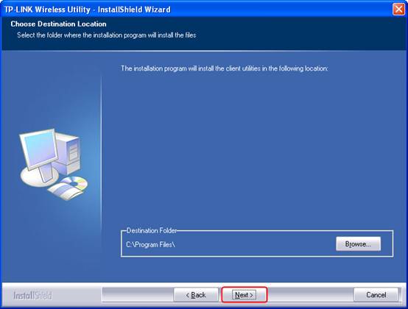Go back using the Back button
Screen dimensions: 408x309
[196, 295]
